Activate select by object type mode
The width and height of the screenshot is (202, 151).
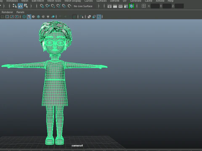pos(20,6)
